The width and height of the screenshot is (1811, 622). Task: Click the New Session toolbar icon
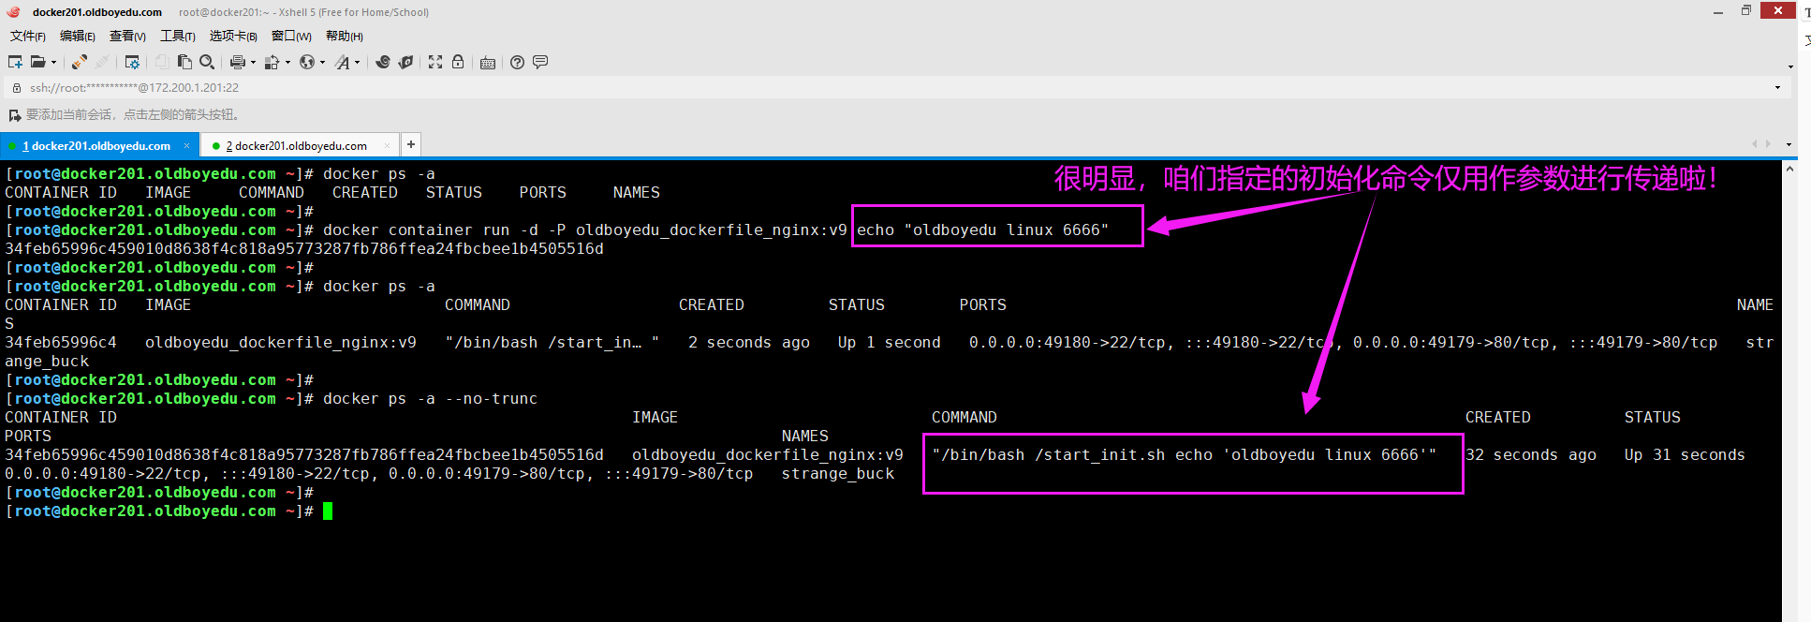click(x=15, y=62)
